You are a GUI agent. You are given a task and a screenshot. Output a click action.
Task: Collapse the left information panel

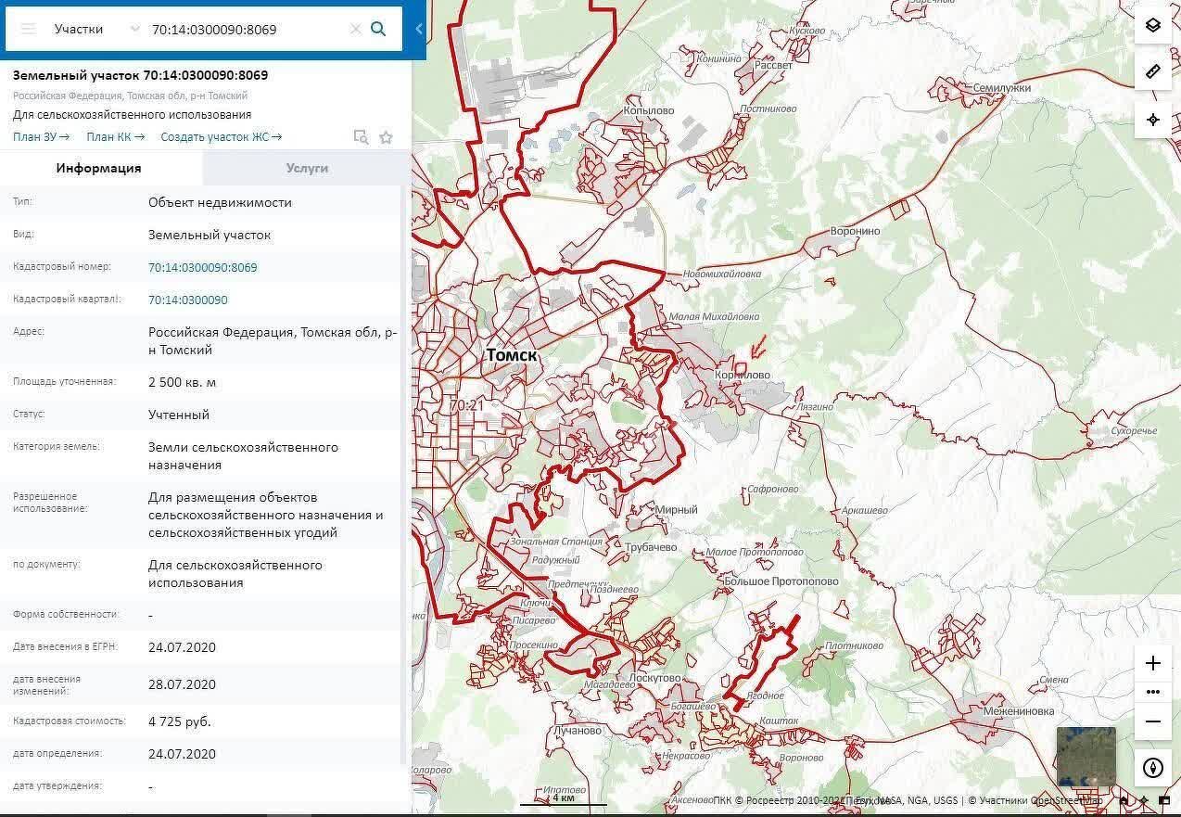point(419,29)
